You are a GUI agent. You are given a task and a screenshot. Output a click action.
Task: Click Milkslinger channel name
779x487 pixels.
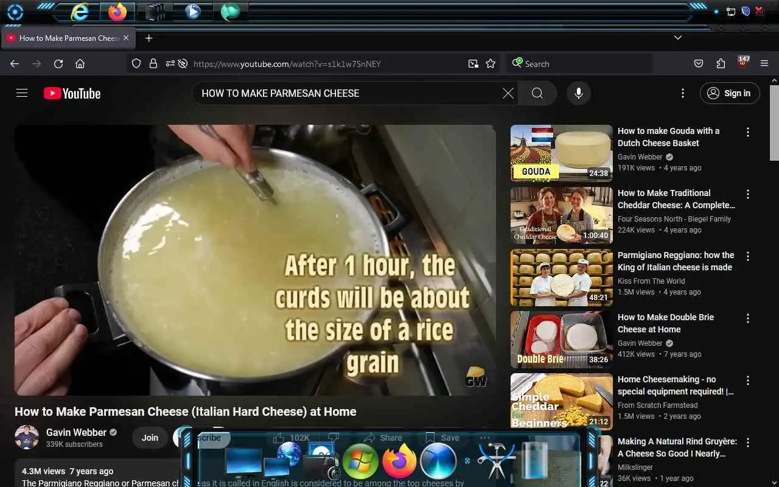click(x=635, y=468)
